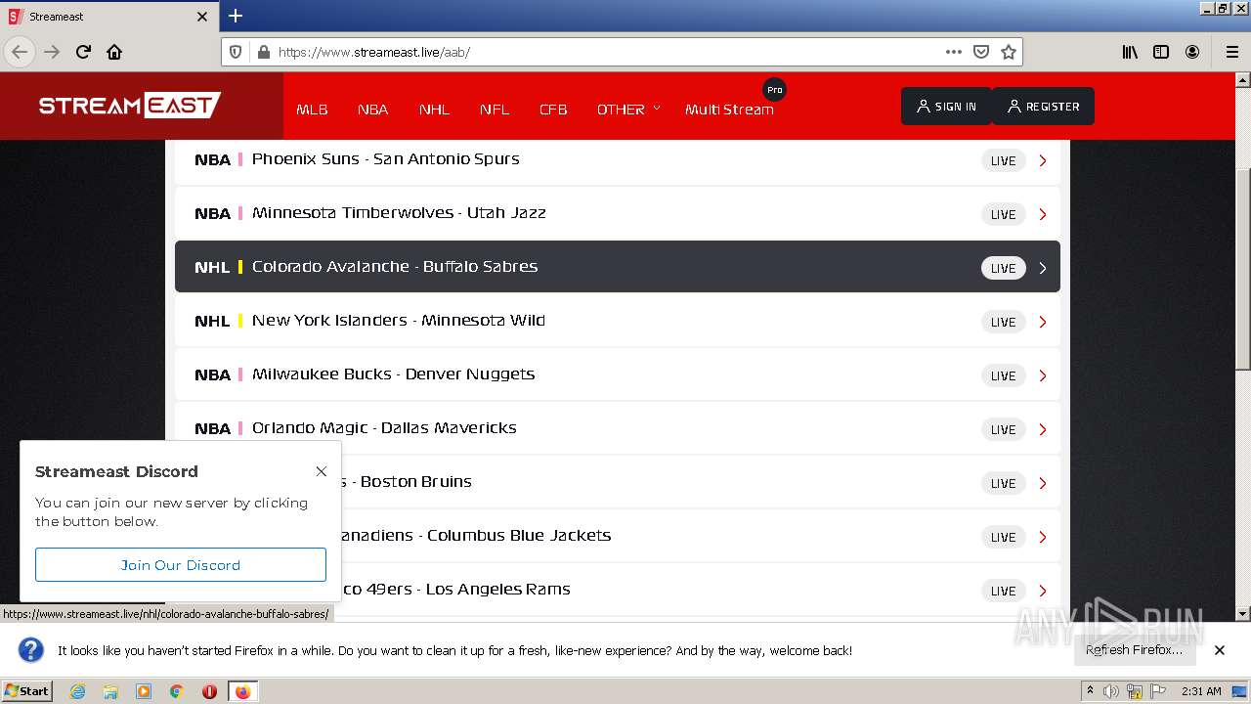Go to the Firefox home page icon
The height and width of the screenshot is (704, 1251).
(114, 52)
